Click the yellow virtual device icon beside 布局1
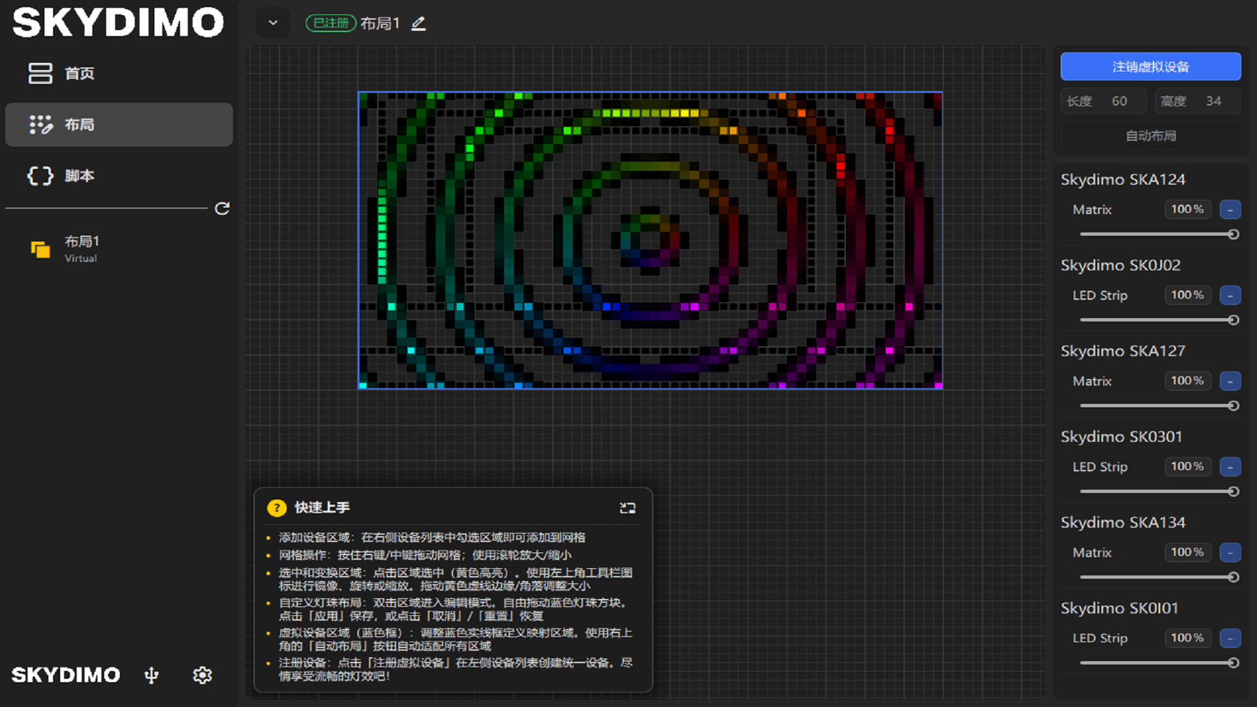Viewport: 1257px width, 707px height. [x=41, y=249]
